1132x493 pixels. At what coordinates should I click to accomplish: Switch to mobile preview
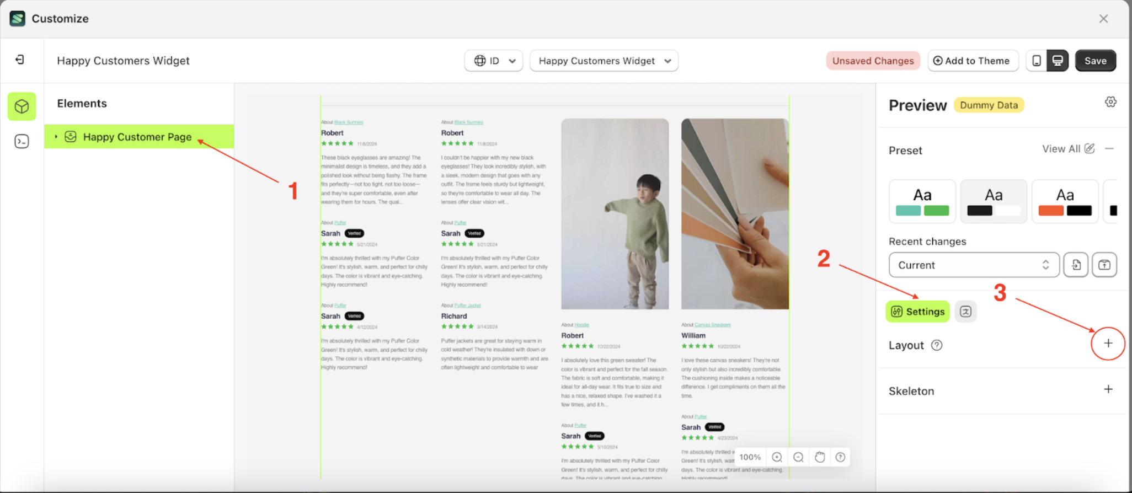[1037, 61]
